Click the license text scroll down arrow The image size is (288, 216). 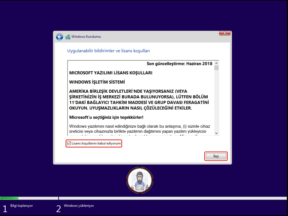(x=216, y=133)
